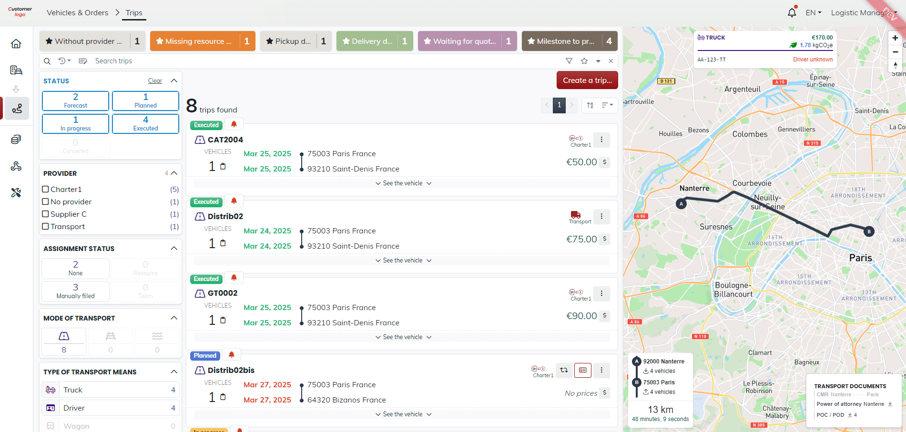This screenshot has height=432, width=906.
Task: Open the search history icon
Action: pos(64,61)
